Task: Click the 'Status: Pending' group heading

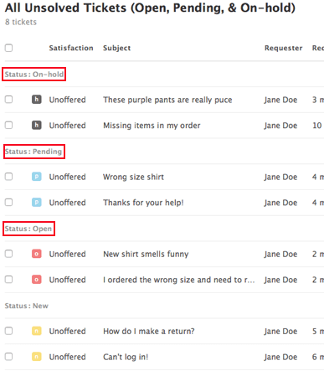Action: [x=33, y=152]
